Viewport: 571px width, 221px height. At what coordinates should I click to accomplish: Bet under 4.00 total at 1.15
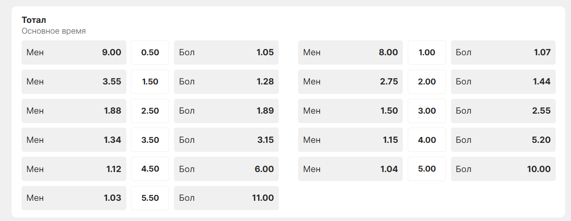pyautogui.click(x=350, y=140)
